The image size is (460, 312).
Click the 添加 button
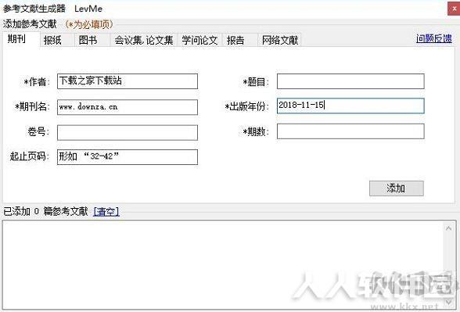point(397,188)
